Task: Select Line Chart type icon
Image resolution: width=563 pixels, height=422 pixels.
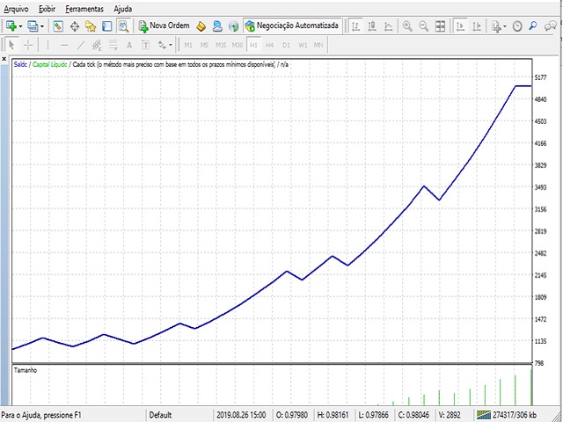Action: (388, 26)
